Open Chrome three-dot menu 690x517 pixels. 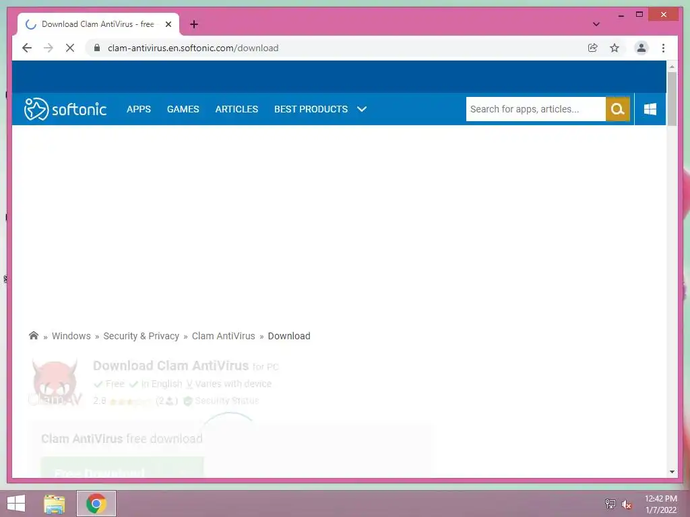[663, 48]
